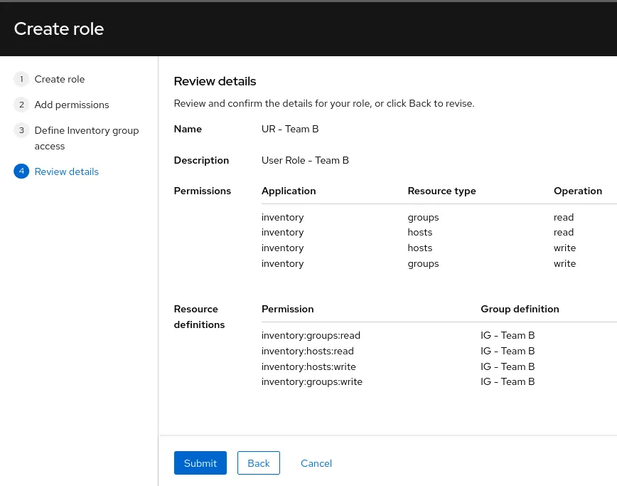The image size is (617, 486).
Task: Open the Add permissions step
Action: pyautogui.click(x=72, y=105)
